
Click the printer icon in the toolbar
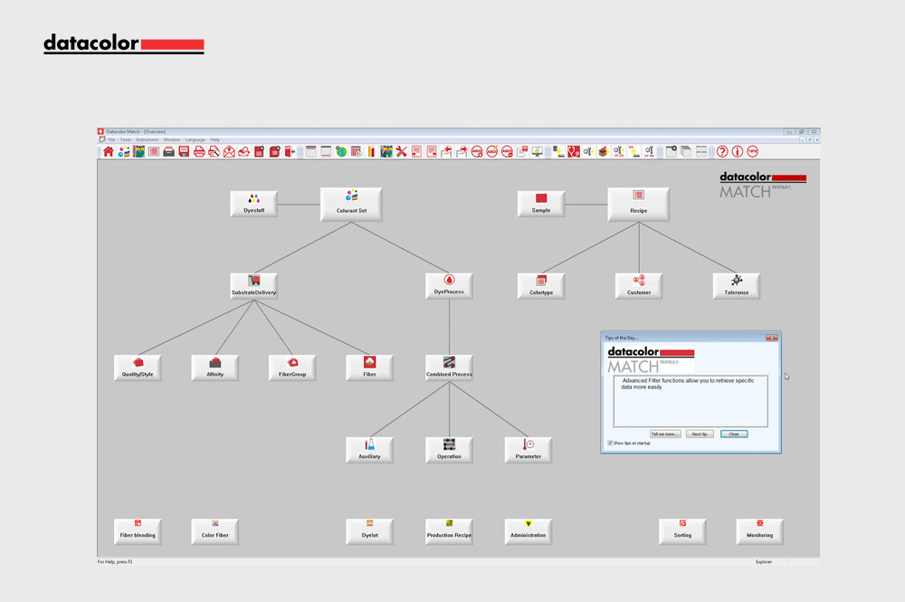tap(198, 152)
